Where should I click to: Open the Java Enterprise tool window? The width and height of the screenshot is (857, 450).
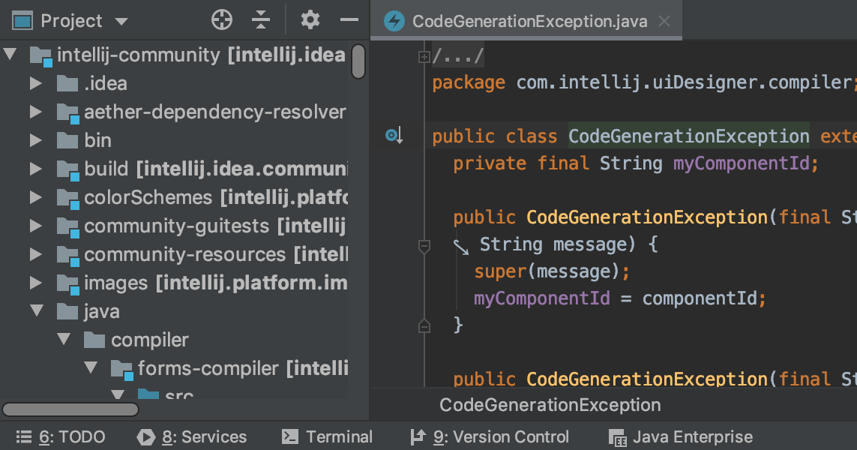681,437
